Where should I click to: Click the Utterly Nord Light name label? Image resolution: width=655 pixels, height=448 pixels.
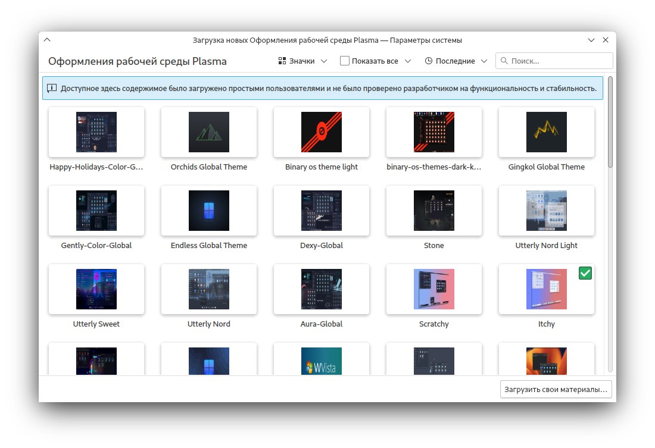(x=547, y=246)
